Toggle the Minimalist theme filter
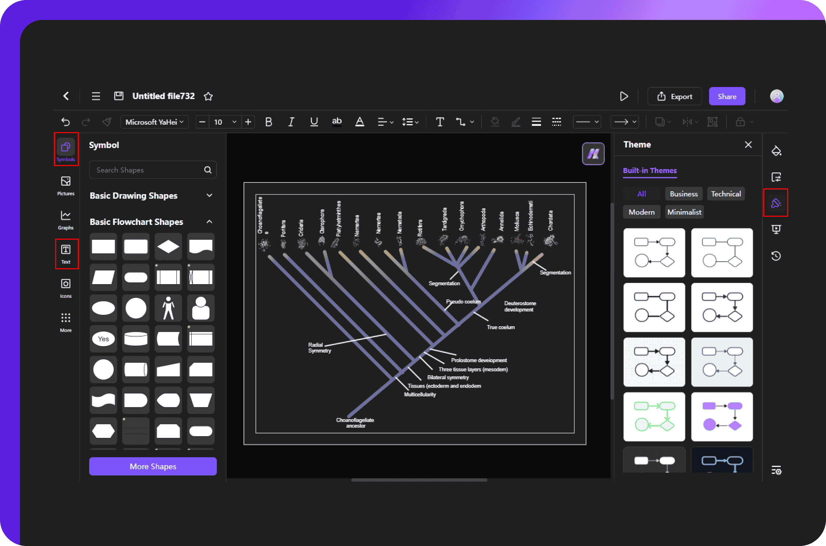The image size is (826, 546). point(684,212)
